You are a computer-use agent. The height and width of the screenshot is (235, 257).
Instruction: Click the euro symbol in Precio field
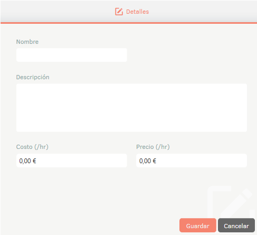(x=155, y=161)
